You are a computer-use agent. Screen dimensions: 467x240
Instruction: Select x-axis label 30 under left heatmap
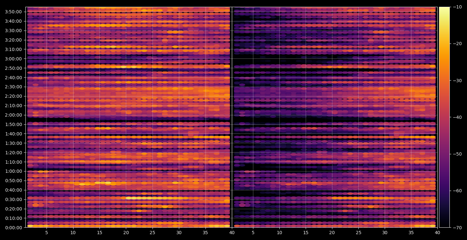tap(179, 233)
